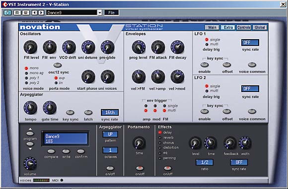Image resolution: width=288 pixels, height=189 pixels.
Task: Toggle the osc12 sync button
Action: tap(58, 65)
